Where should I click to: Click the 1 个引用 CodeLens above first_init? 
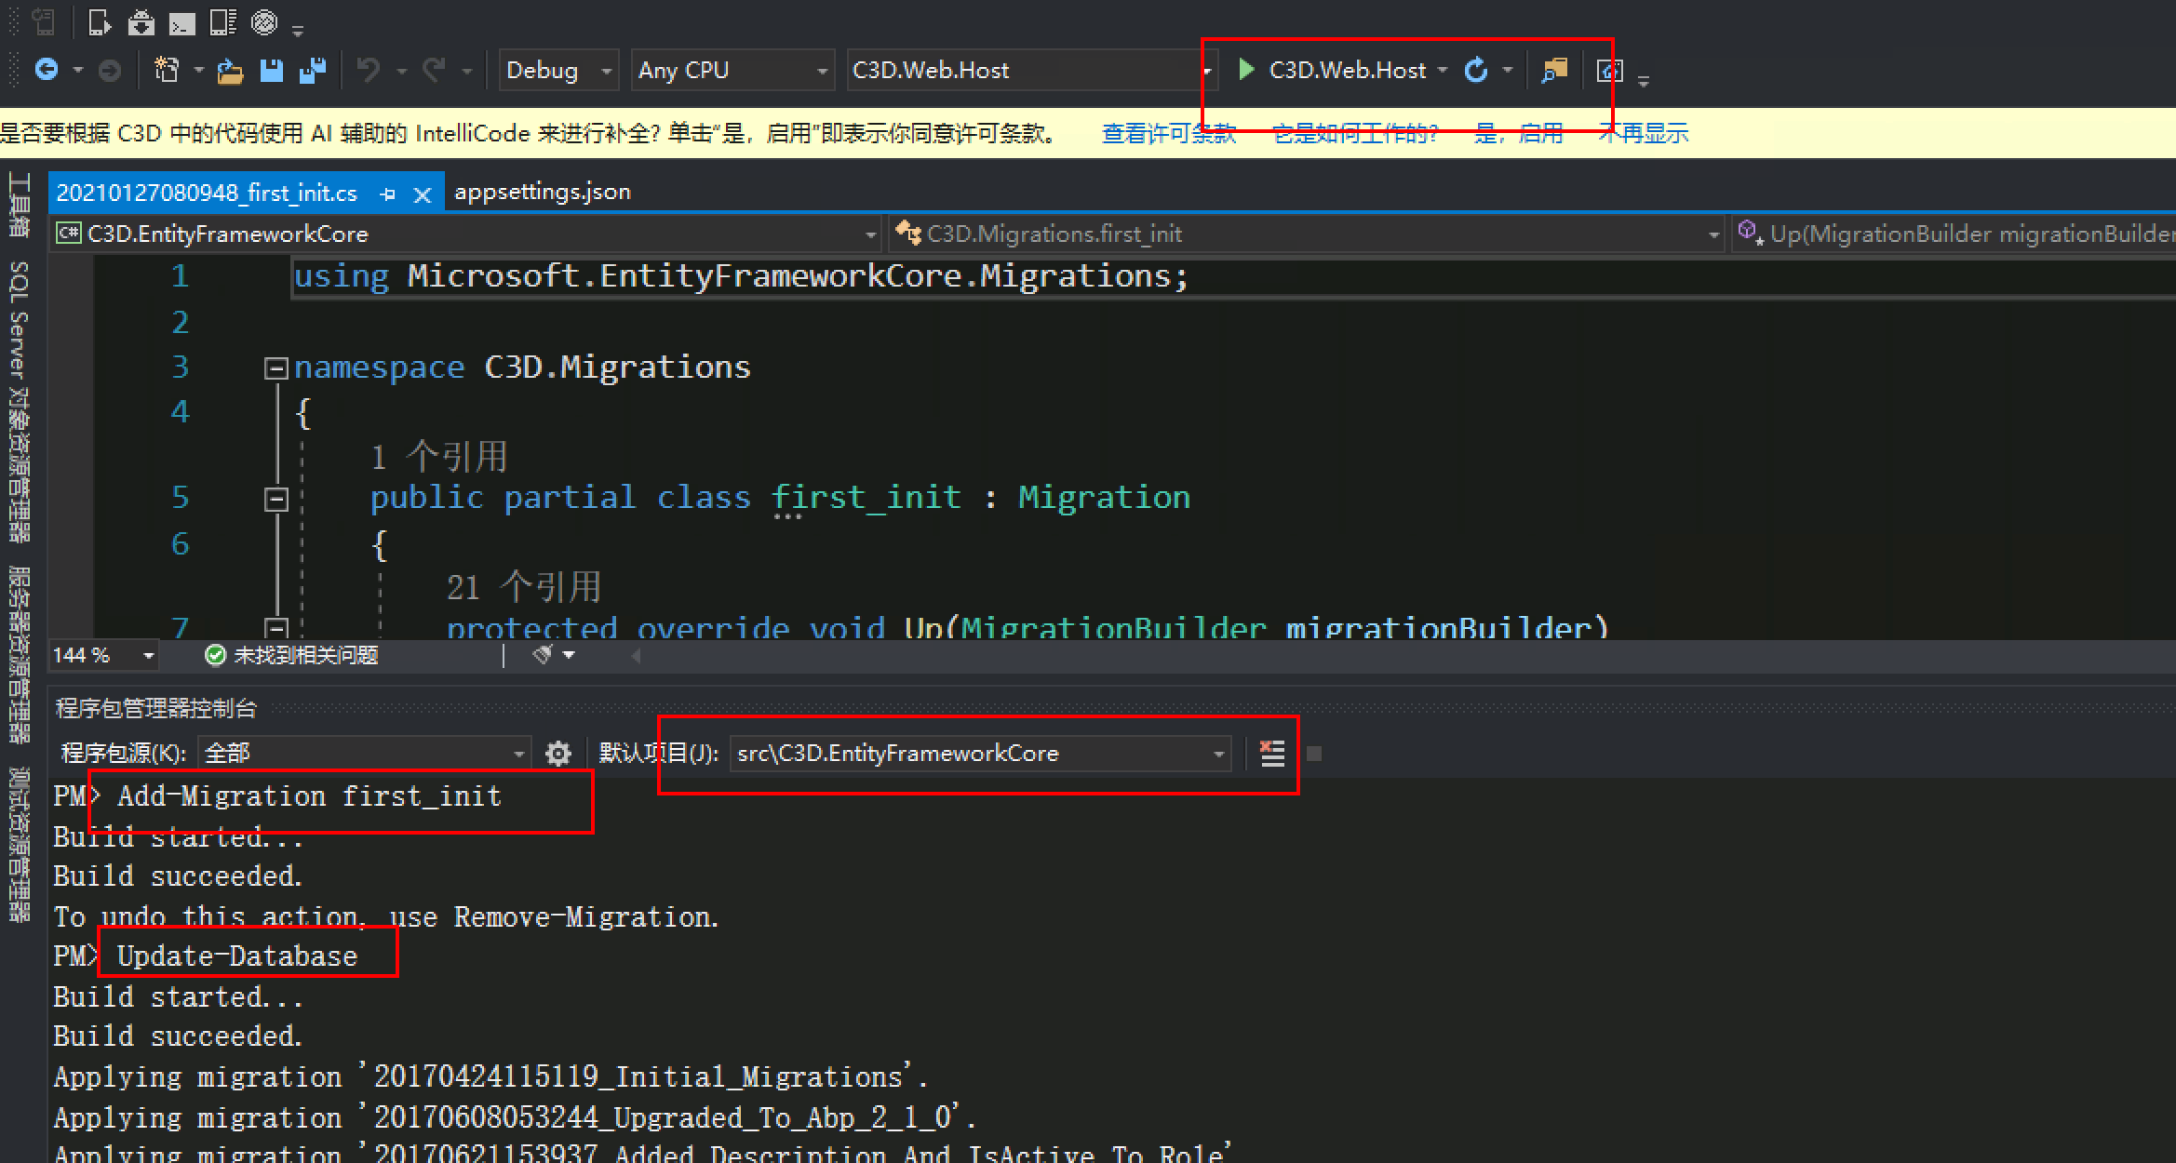439,457
